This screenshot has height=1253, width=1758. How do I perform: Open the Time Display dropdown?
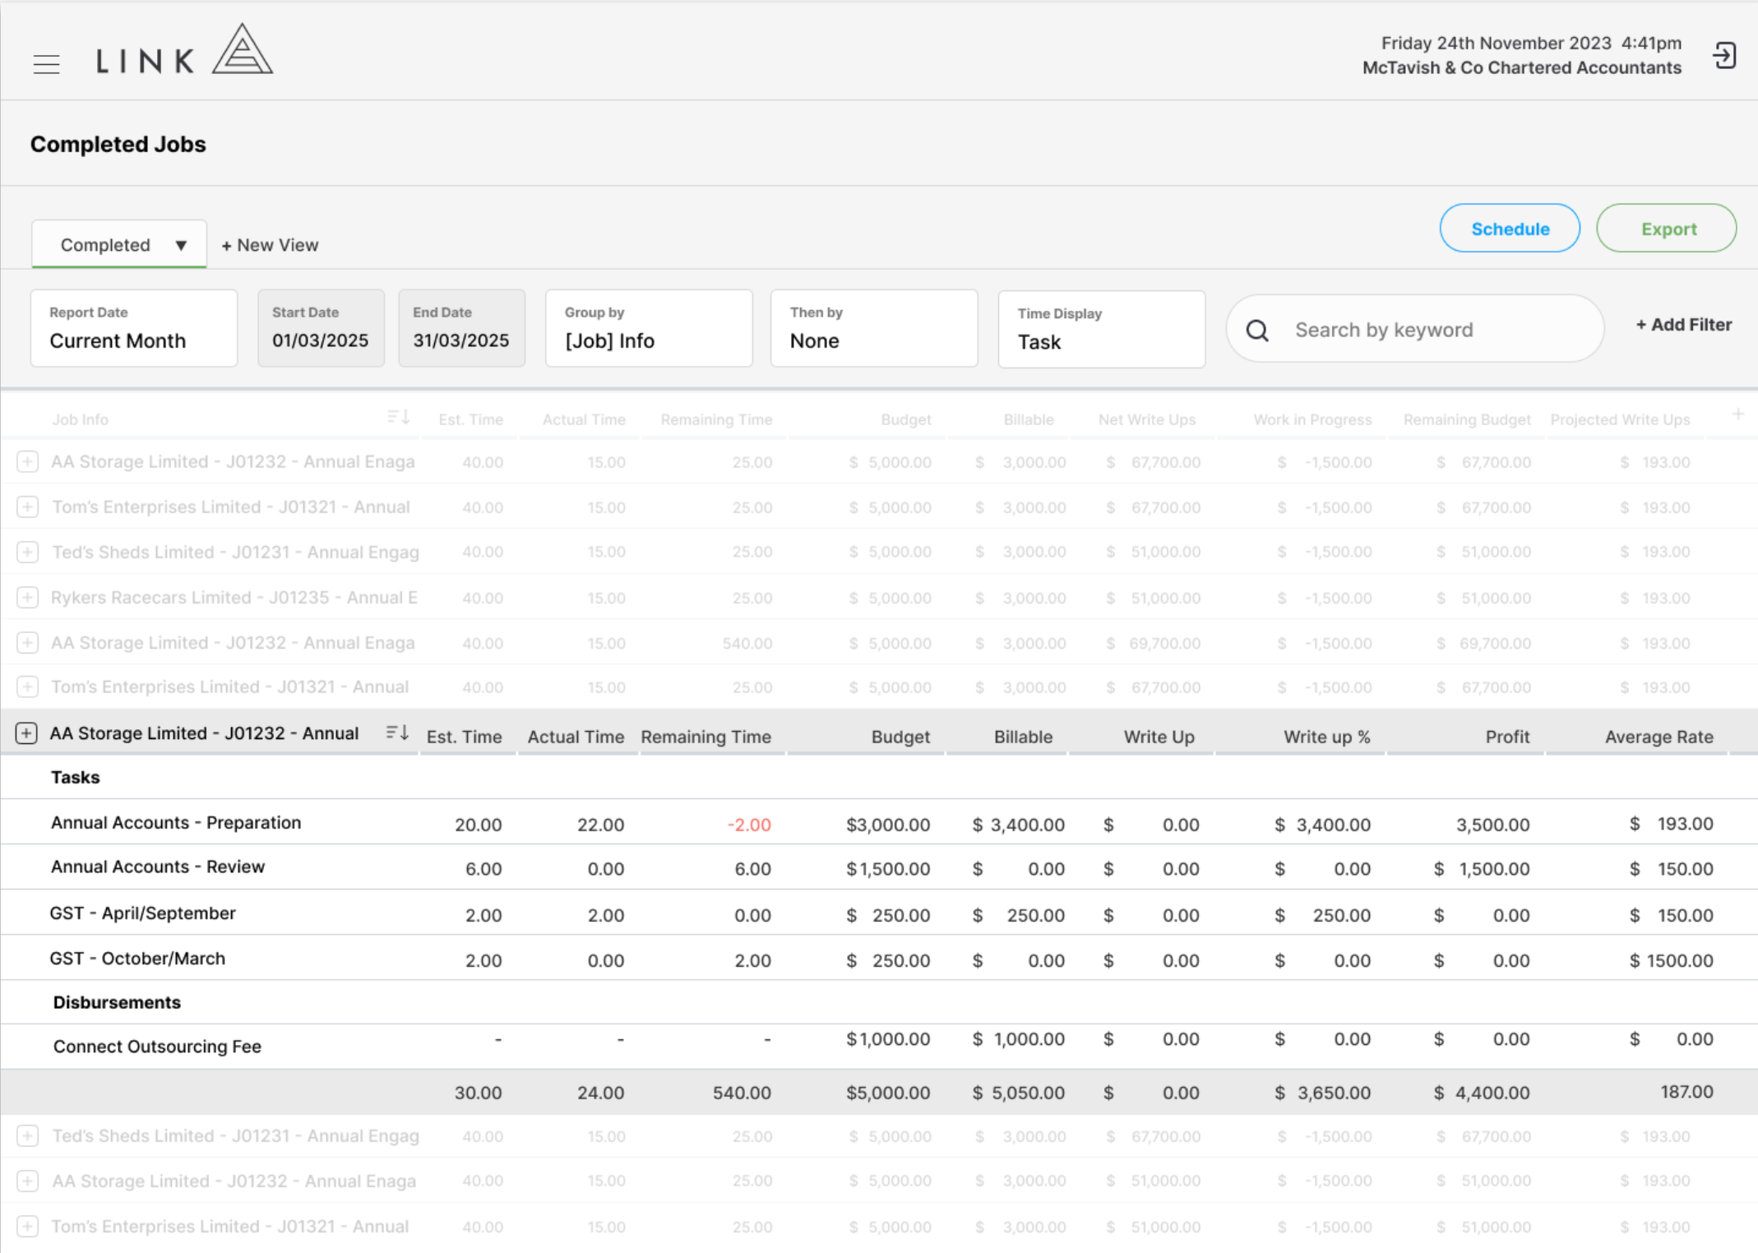pos(1102,329)
